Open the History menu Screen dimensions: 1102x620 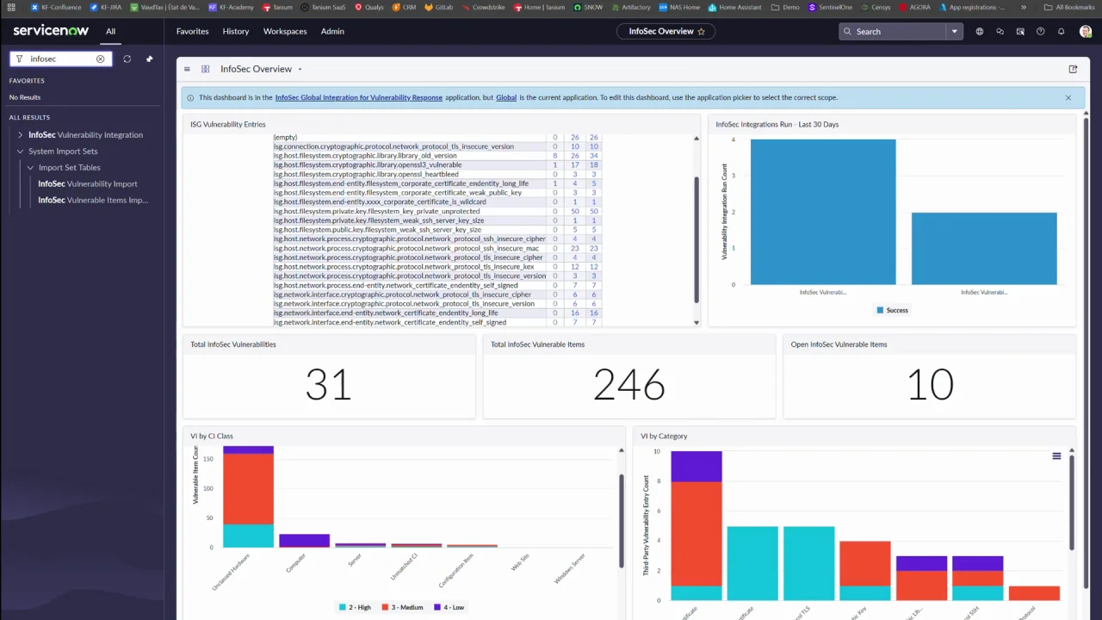(x=235, y=31)
